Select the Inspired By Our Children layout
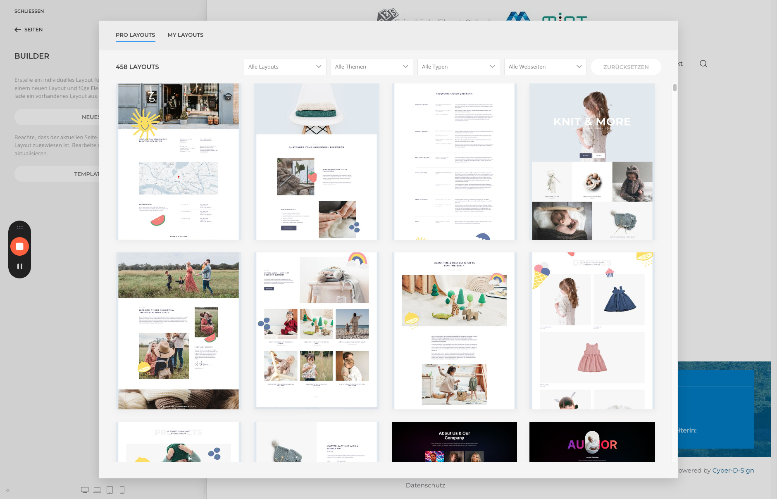777x499 pixels. click(179, 331)
